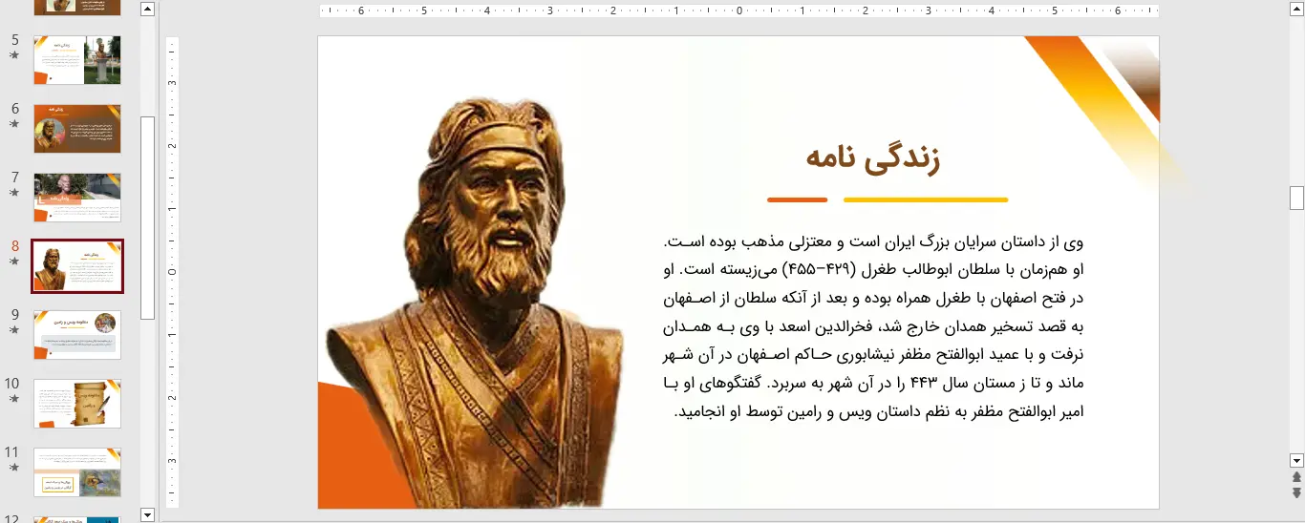Click the horizontal ruler above the slide
The width and height of the screenshot is (1305, 523).
click(739, 11)
